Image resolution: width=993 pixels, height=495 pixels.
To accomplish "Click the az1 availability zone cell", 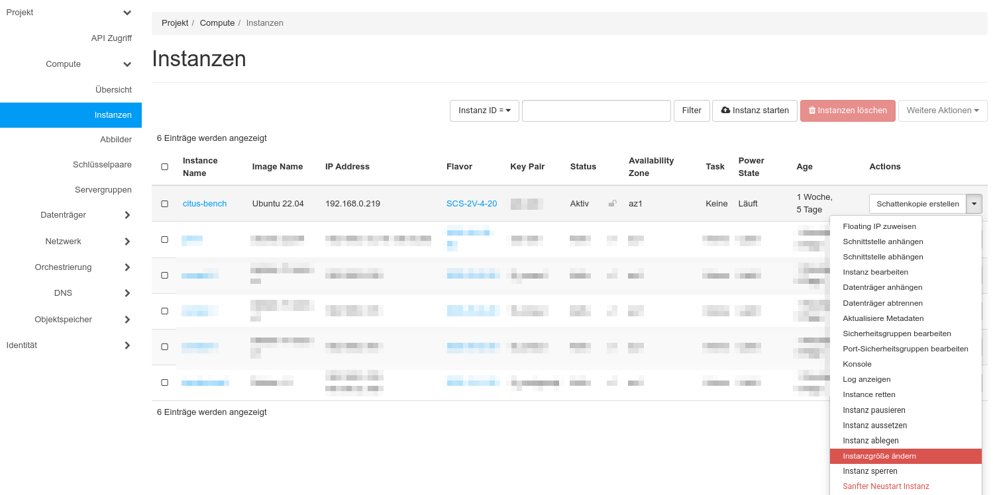I will tap(635, 204).
